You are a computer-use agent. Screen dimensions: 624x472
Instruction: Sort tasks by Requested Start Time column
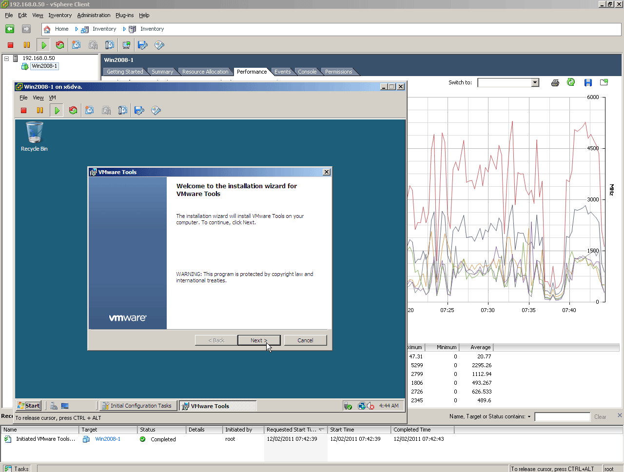[x=295, y=430]
